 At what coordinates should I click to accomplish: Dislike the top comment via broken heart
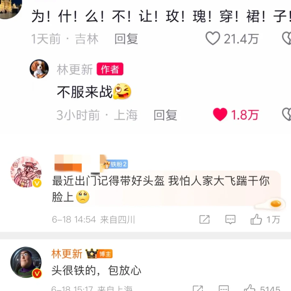pyautogui.click(x=286, y=39)
